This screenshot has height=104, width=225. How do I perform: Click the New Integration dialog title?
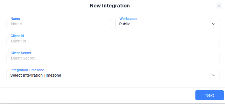coord(110,6)
